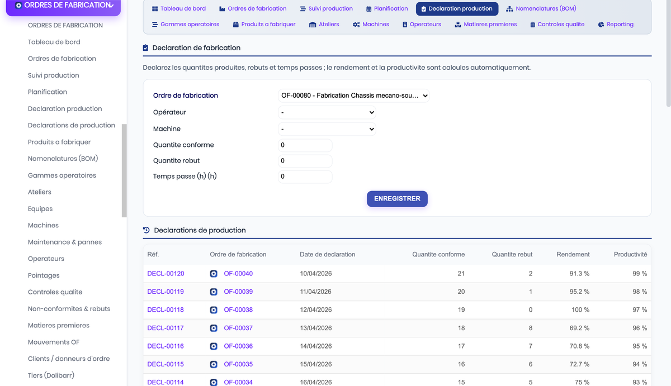Image resolution: width=671 pixels, height=386 pixels.
Task: Click the Nomenclatures (BOM) hierarchy icon
Action: pos(509,9)
